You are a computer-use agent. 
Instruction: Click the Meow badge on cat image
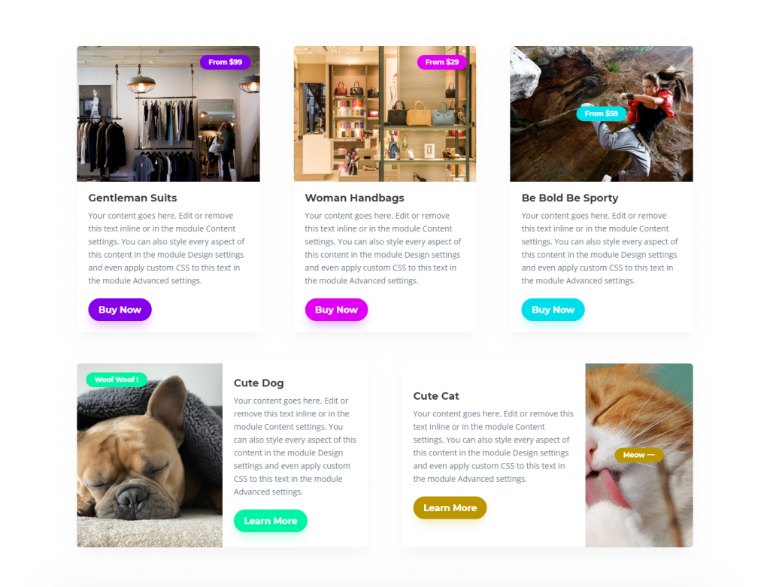[x=639, y=455]
